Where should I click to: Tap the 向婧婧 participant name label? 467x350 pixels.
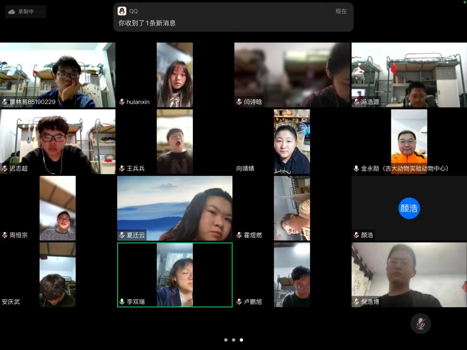245,169
